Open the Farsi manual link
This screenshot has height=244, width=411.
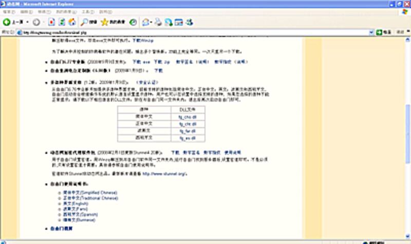coord(76,209)
